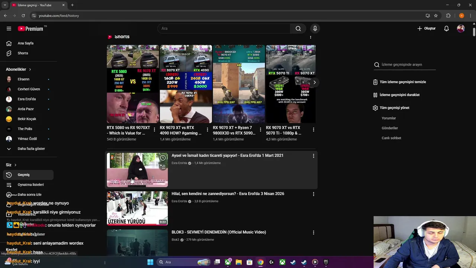Play RTX 5080 vs RX 9070XT short
The width and height of the screenshot is (476, 268).
133,84
